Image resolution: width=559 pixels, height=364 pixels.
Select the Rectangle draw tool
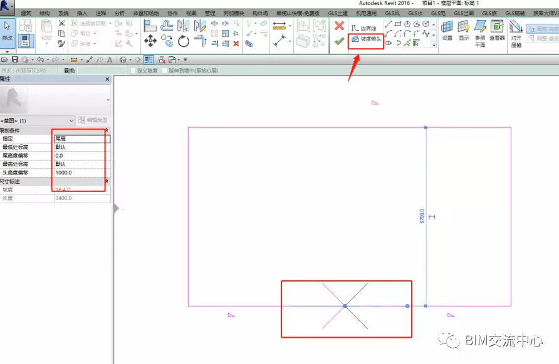pyautogui.click(x=398, y=24)
